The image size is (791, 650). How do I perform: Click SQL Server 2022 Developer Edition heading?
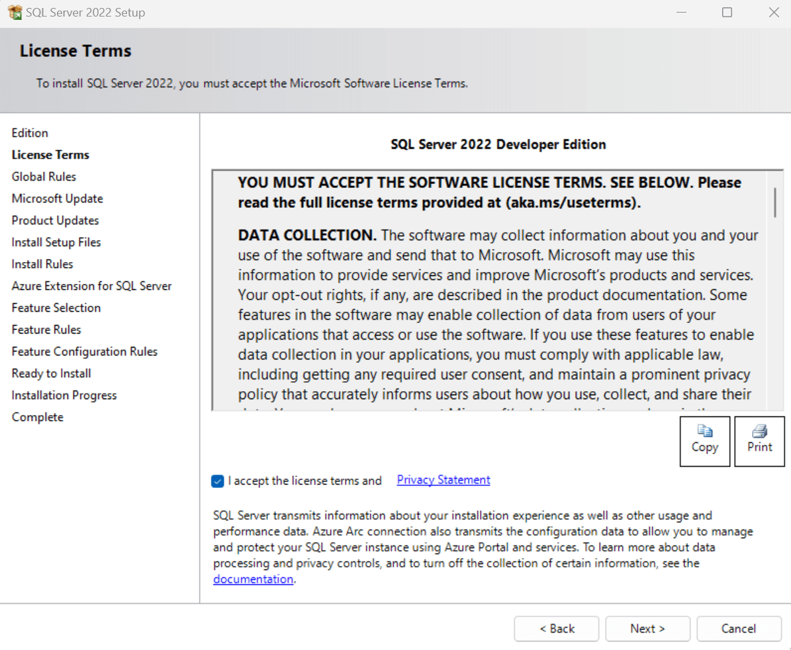click(498, 145)
